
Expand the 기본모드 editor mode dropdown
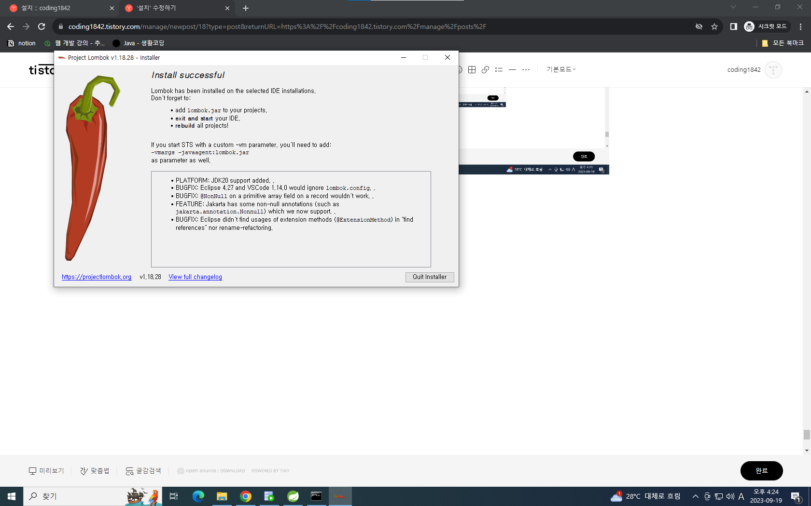[561, 69]
